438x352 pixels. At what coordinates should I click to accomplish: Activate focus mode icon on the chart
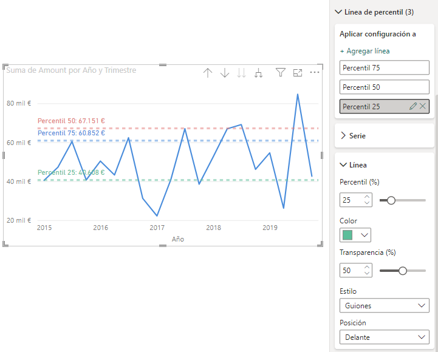[298, 73]
